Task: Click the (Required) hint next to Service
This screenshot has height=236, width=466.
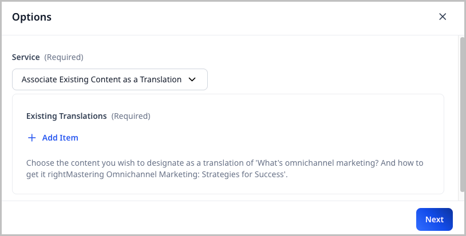Action: tap(64, 57)
